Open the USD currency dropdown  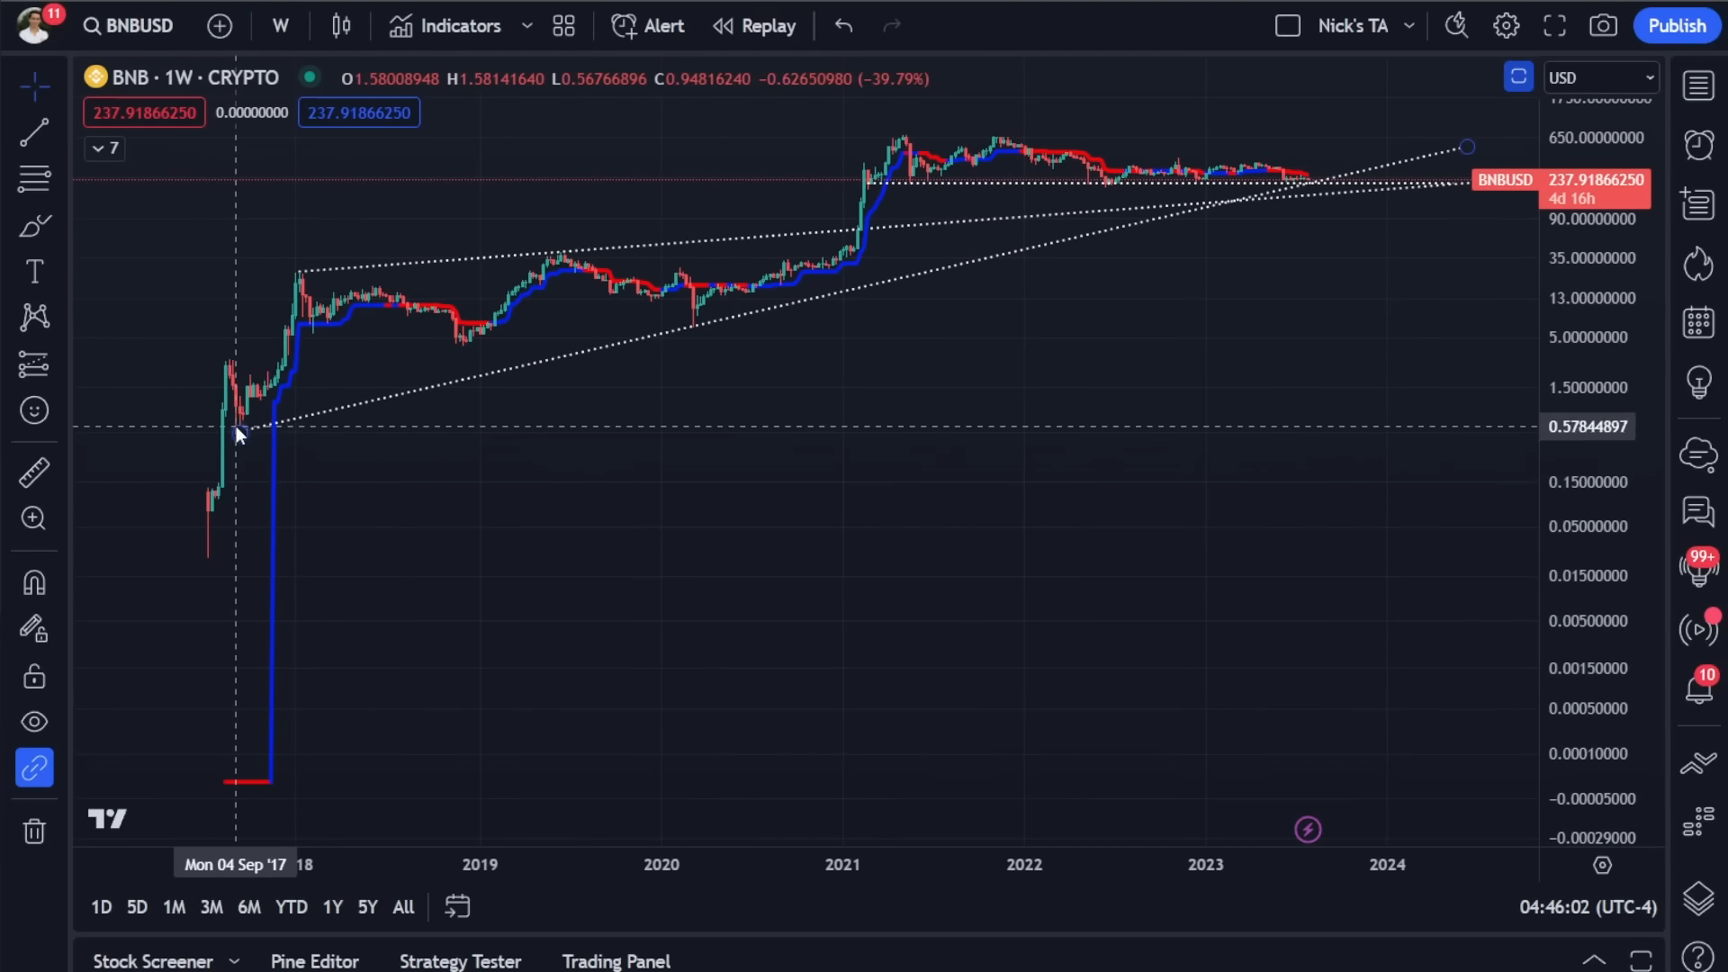point(1601,78)
